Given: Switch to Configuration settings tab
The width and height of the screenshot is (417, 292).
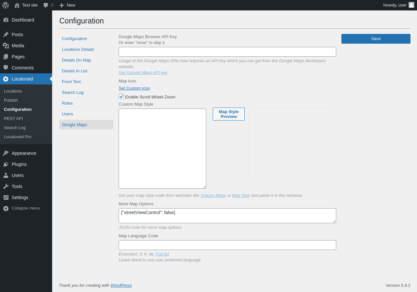Looking at the screenshot, I should (x=86, y=38).
